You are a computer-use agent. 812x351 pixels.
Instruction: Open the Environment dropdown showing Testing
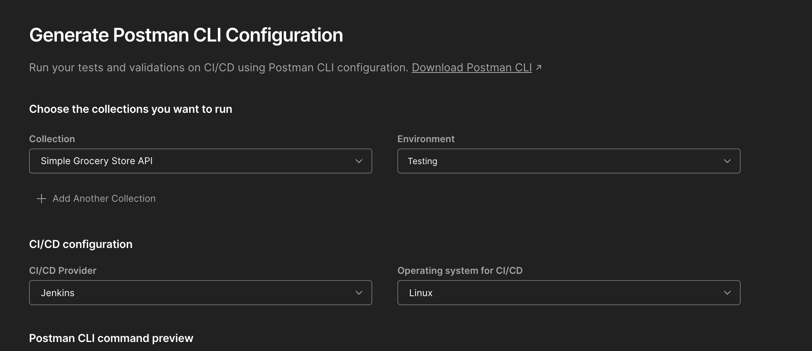click(x=569, y=161)
